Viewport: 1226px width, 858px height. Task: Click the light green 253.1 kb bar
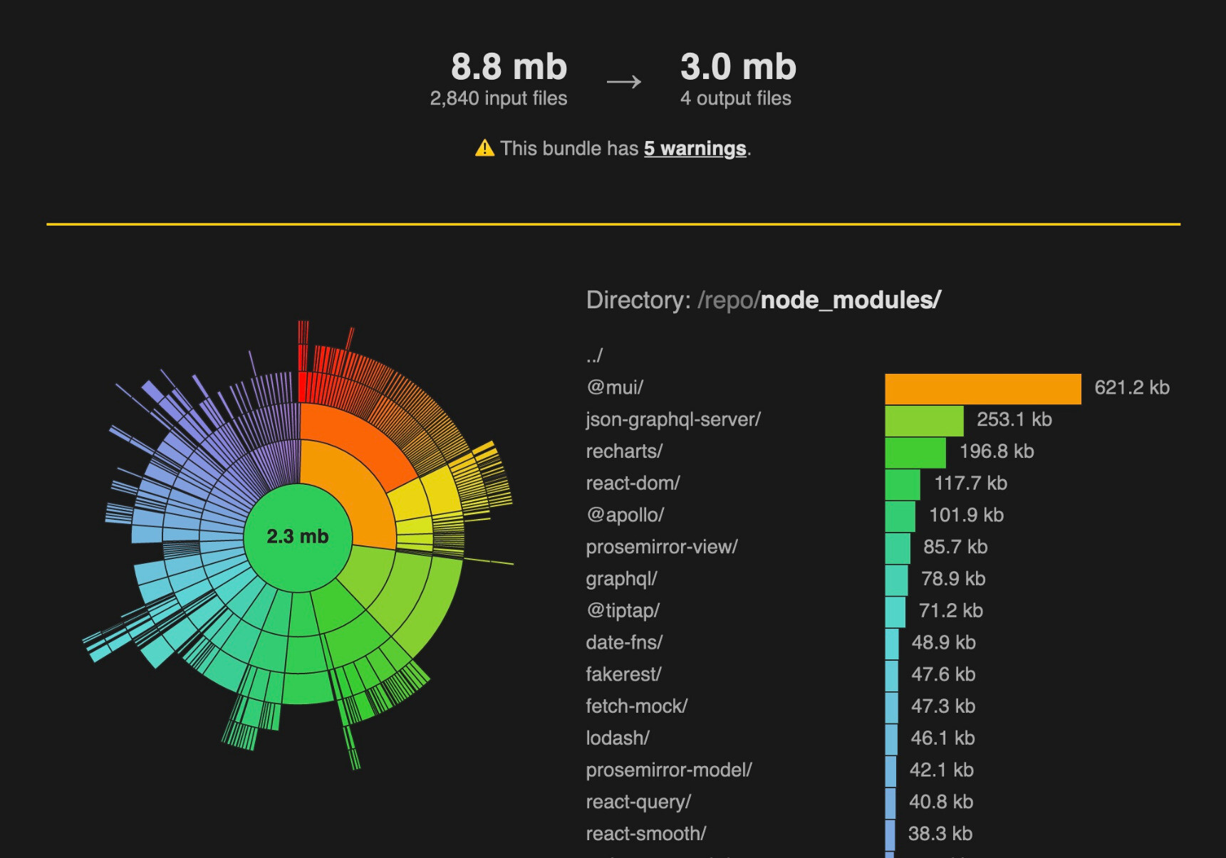923,421
